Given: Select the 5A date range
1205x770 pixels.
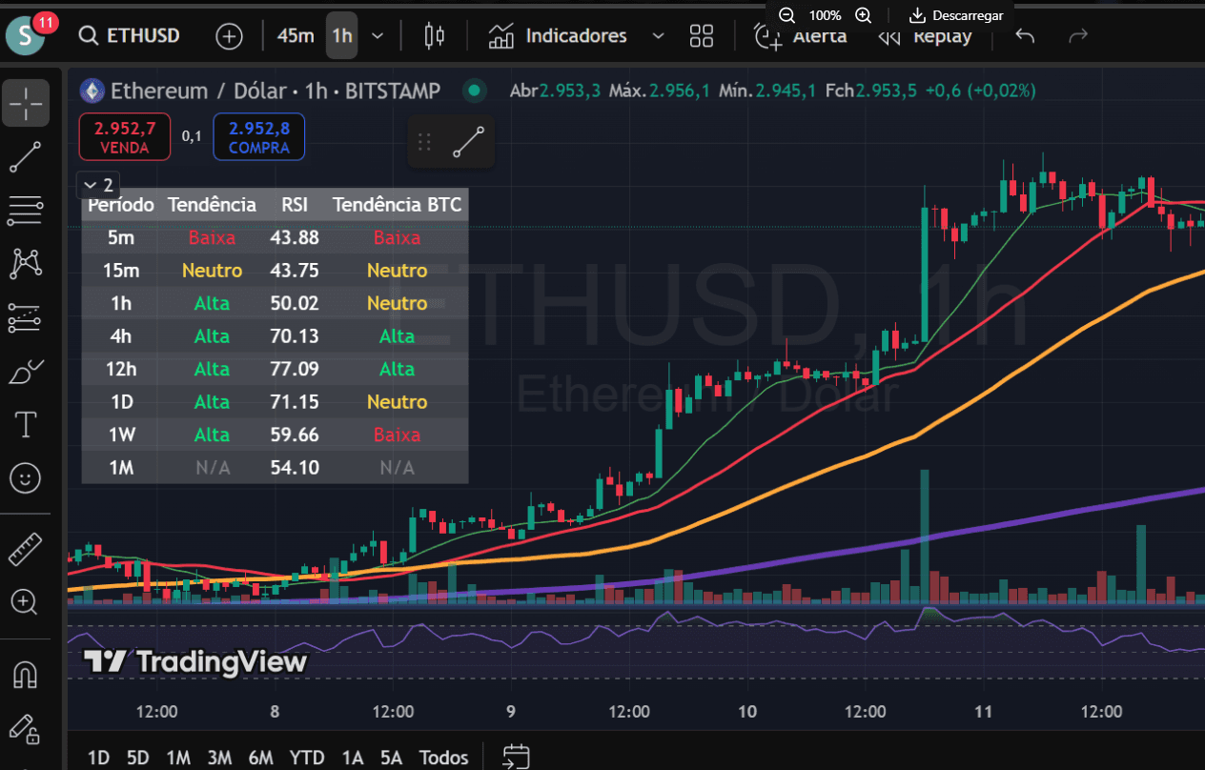Looking at the screenshot, I should point(392,758).
